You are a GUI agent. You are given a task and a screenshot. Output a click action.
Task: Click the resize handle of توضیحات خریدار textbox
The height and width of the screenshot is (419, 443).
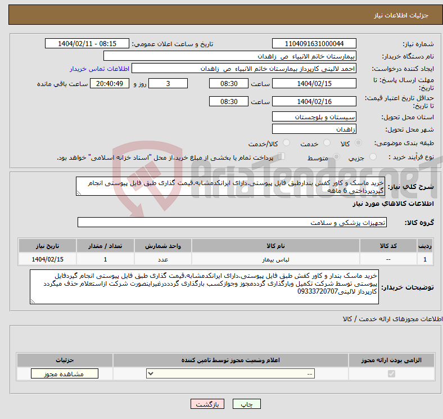[33, 301]
